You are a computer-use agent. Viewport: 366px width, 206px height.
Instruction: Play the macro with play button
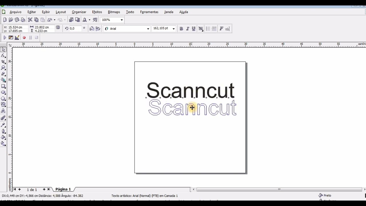tap(5, 37)
